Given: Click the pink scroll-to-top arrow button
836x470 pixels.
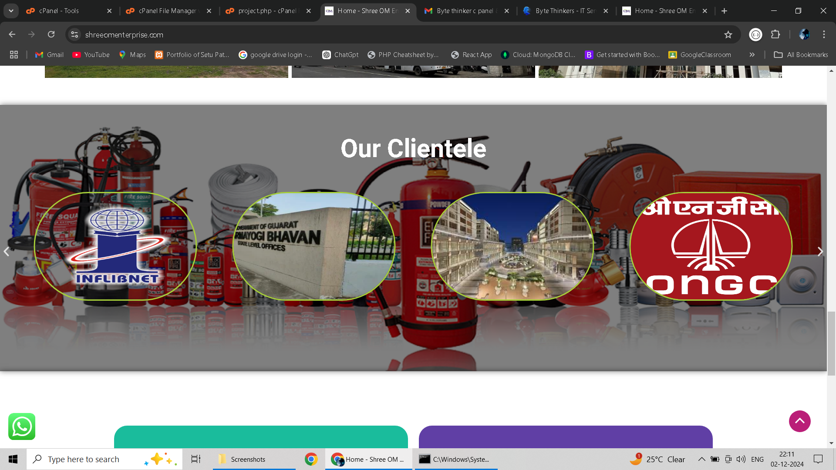Looking at the screenshot, I should [x=799, y=421].
